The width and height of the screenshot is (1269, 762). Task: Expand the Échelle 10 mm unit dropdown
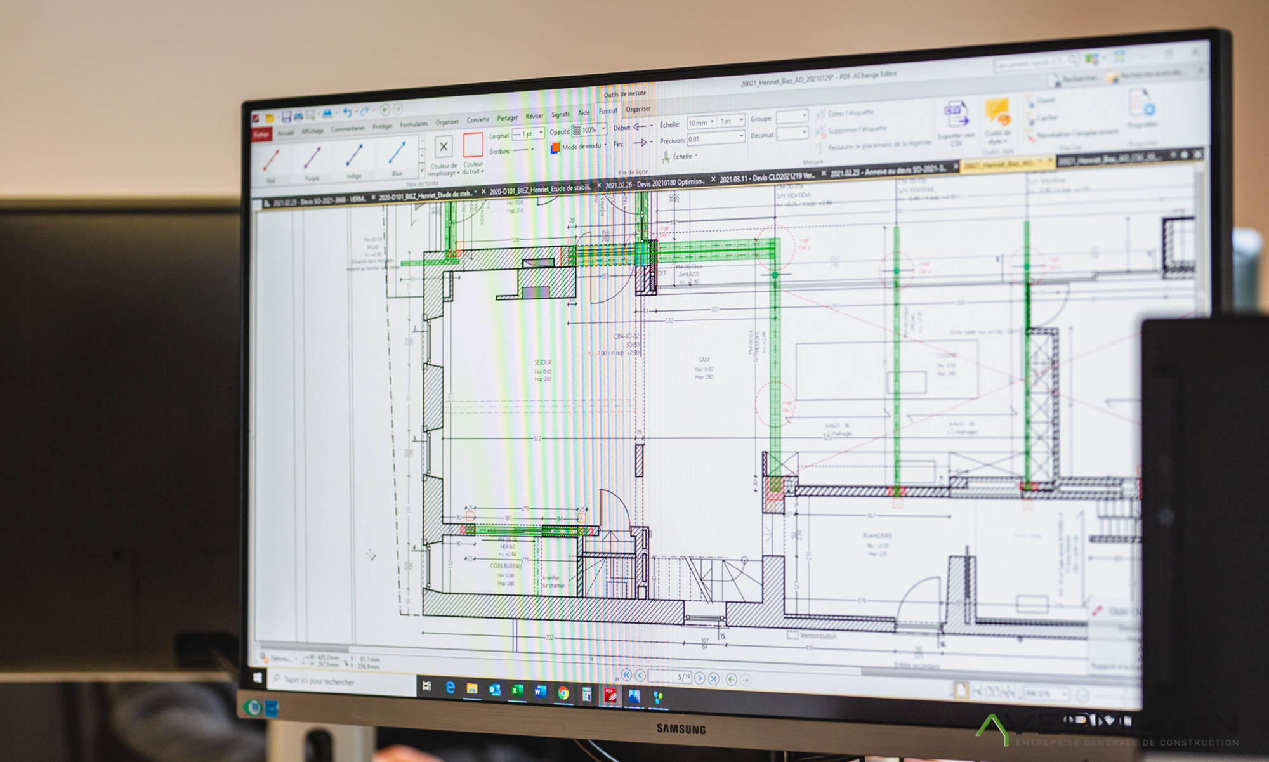(713, 122)
